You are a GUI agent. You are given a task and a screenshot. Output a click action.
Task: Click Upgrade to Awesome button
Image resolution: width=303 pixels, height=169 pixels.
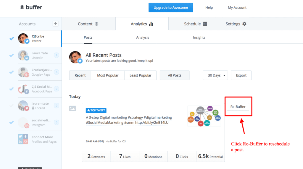click(171, 7)
